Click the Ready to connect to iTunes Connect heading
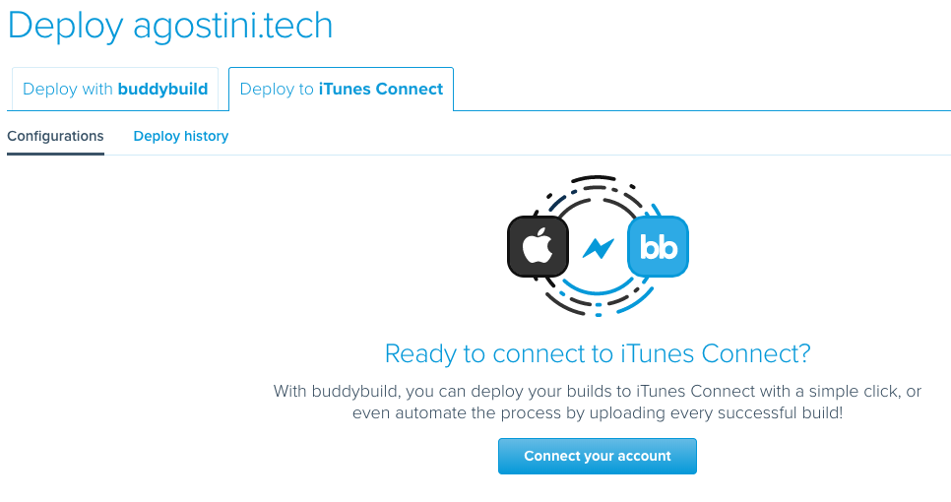Screen dimensions: 951x502 click(598, 353)
